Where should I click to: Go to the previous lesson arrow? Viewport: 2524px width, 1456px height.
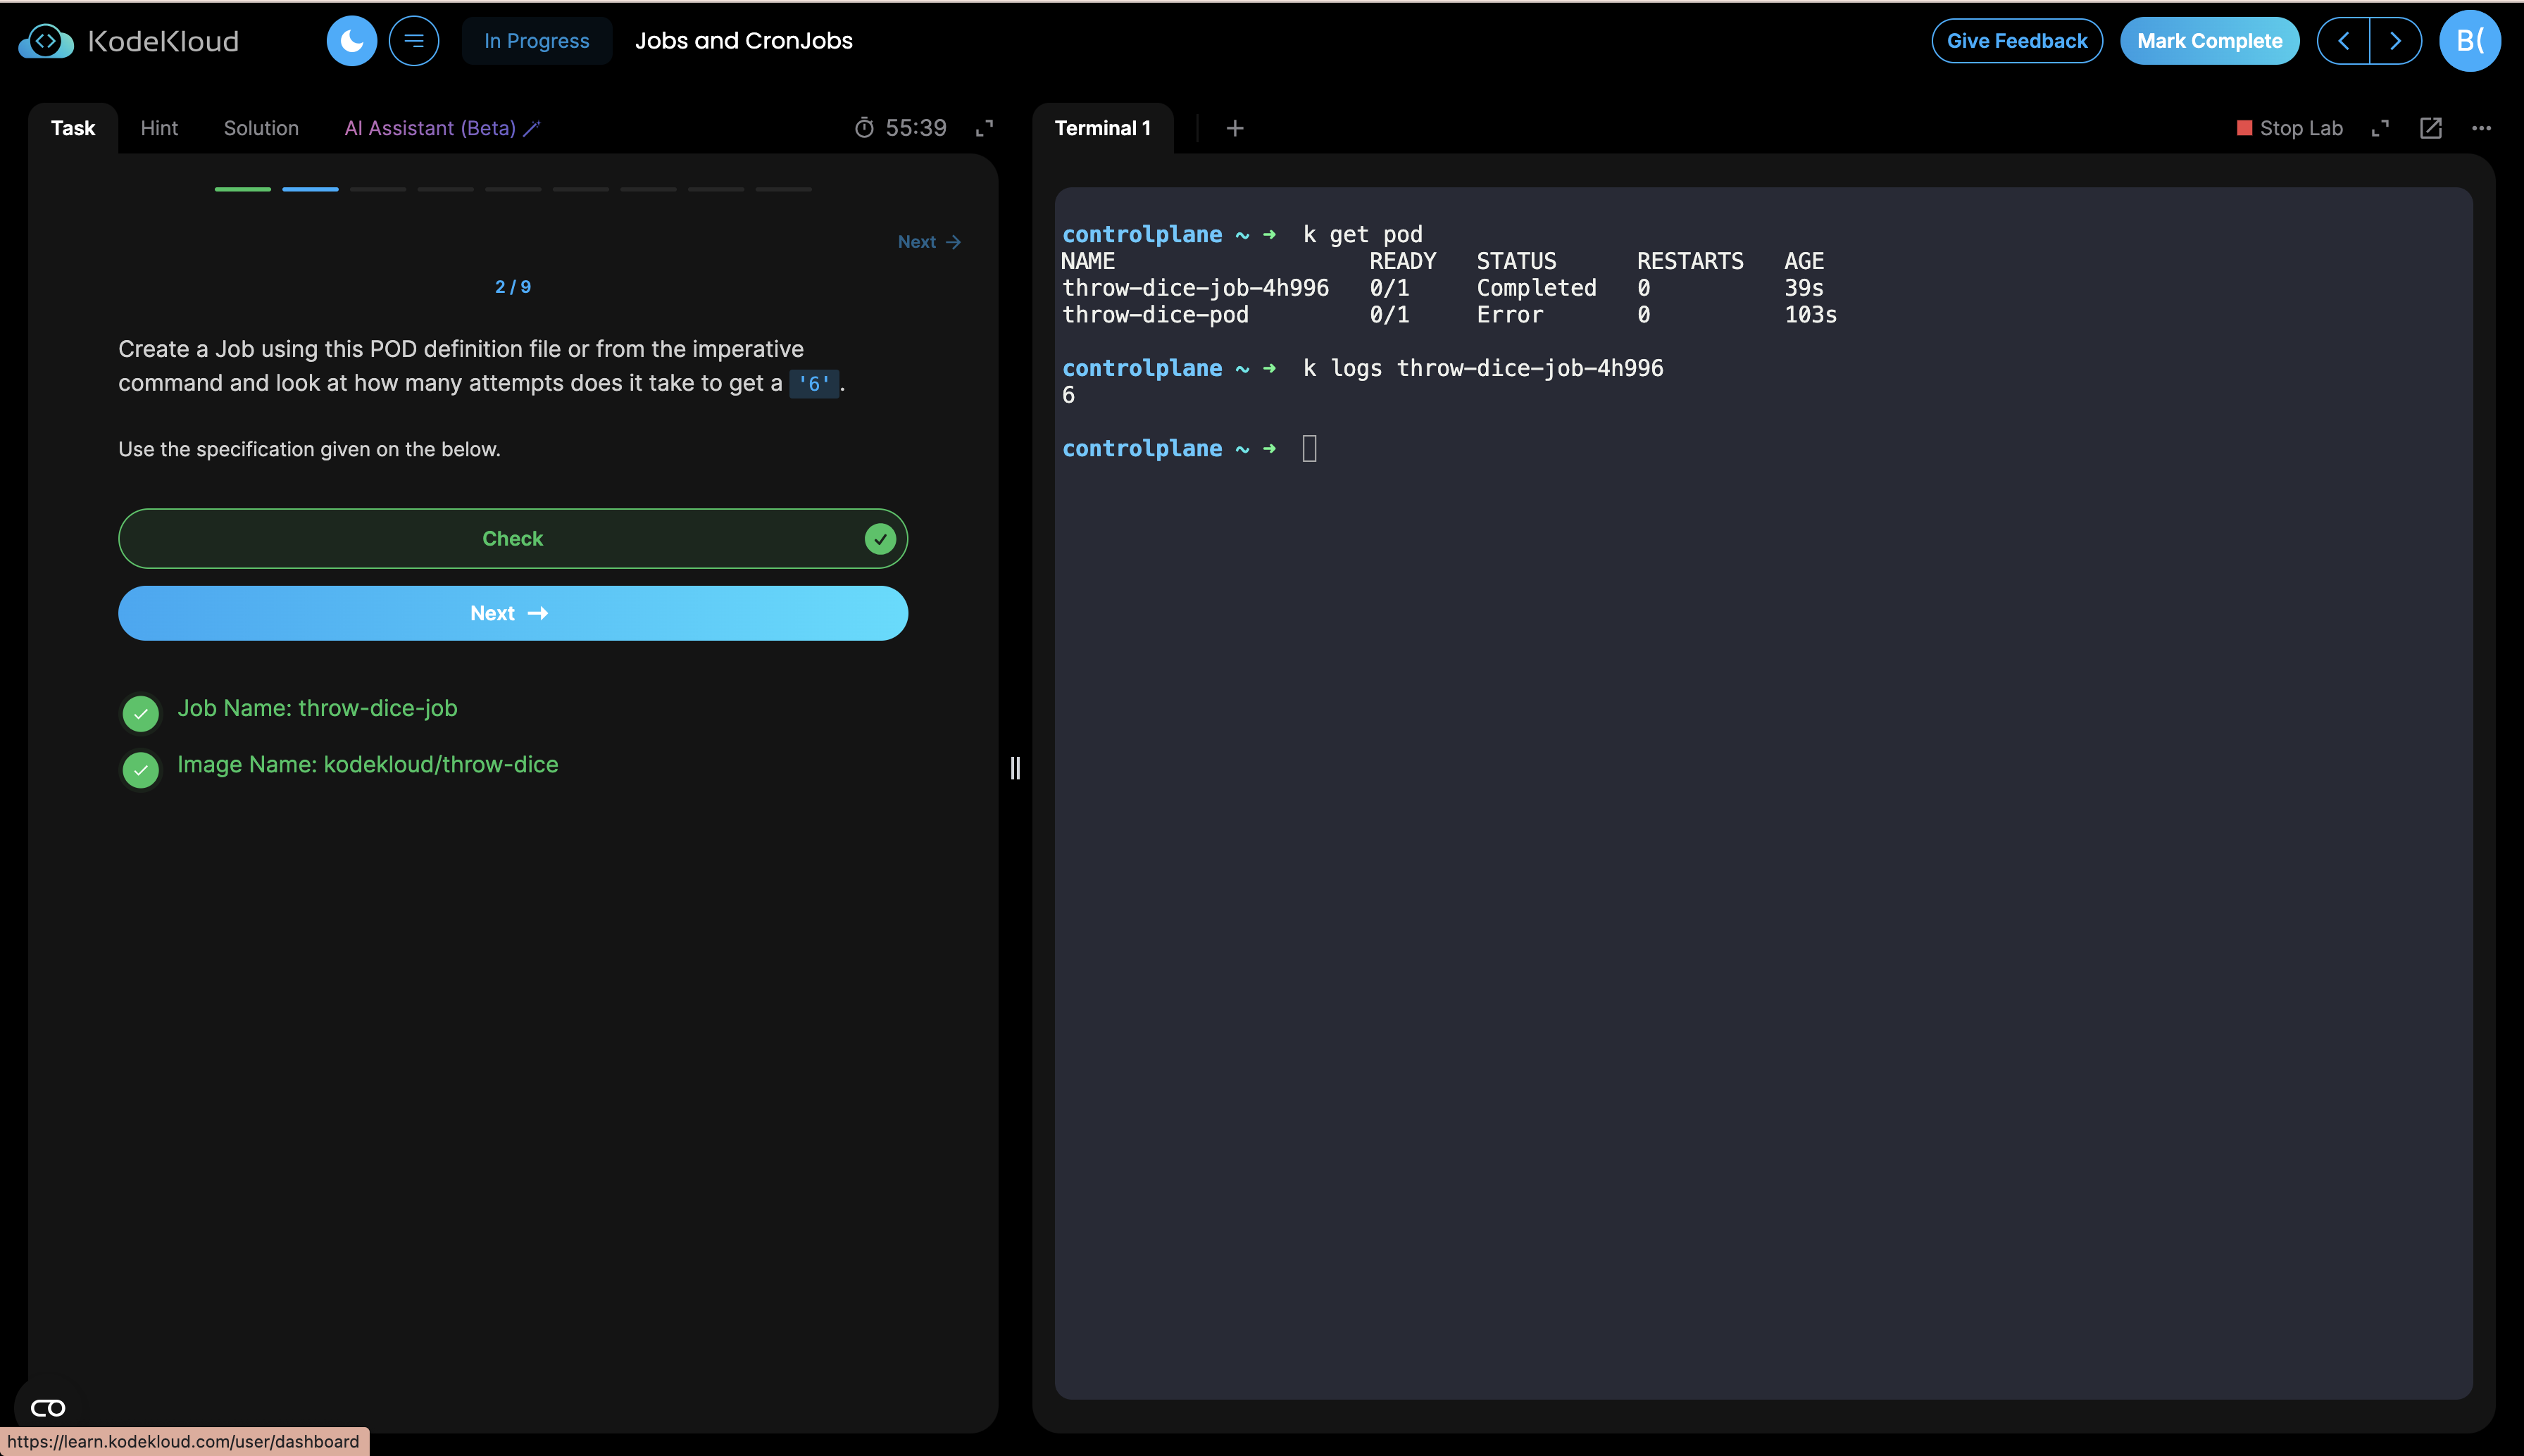coord(2343,41)
